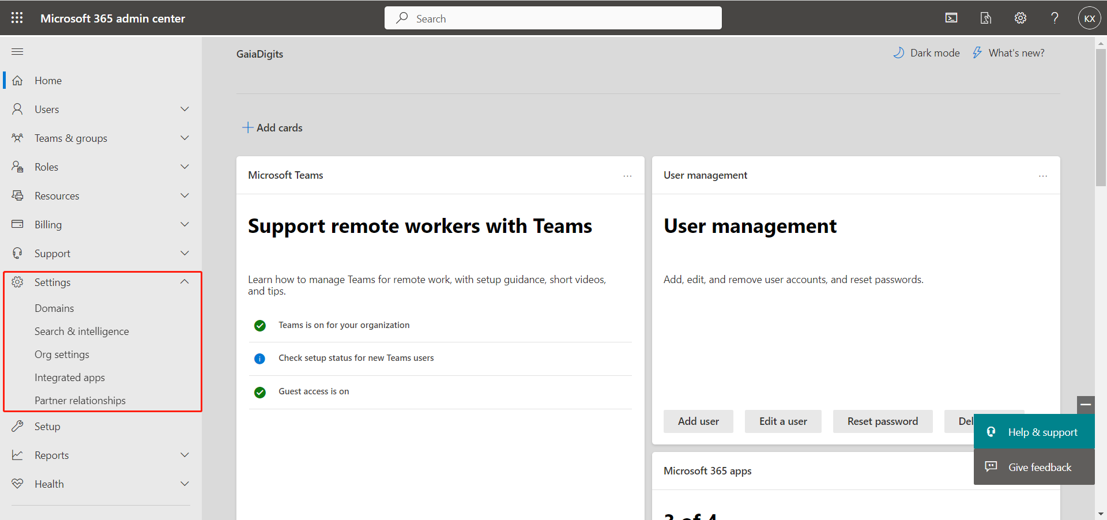Open the help question mark icon
Image resolution: width=1107 pixels, height=520 pixels.
[1055, 18]
